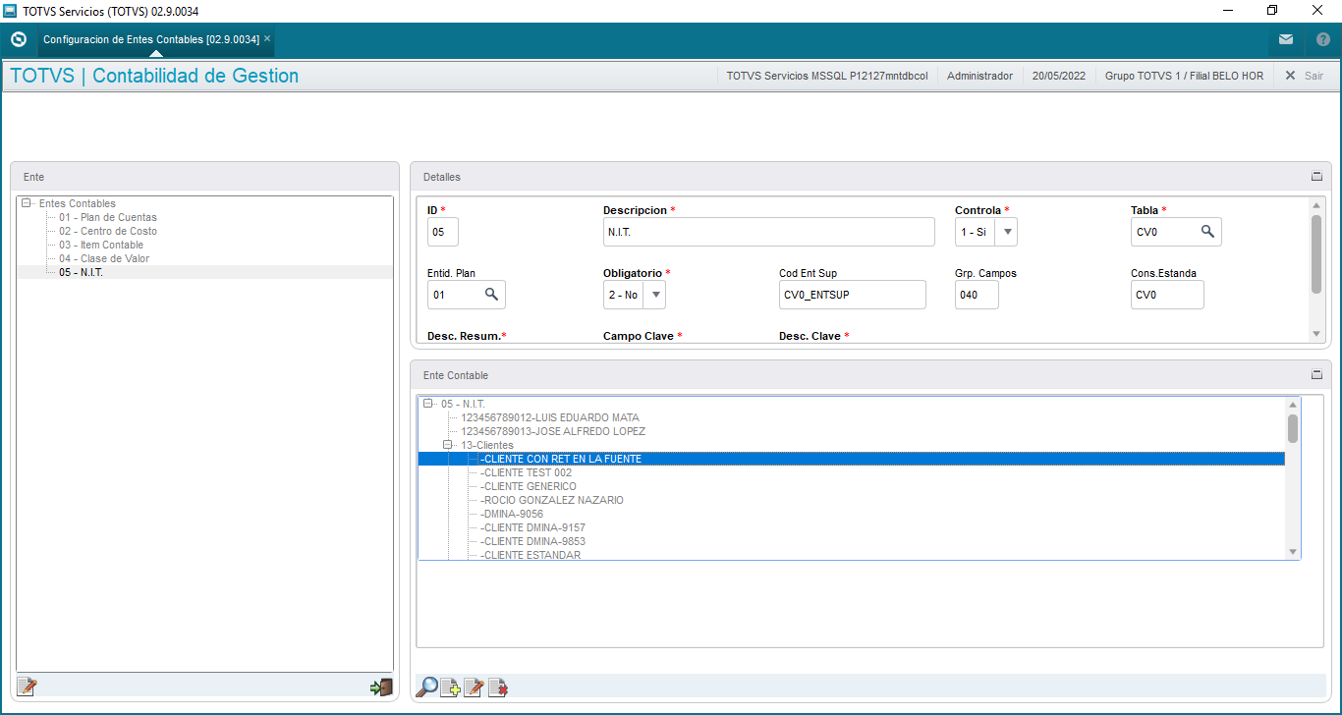Screen dimensions: 1342x715
Task: Select CLIENTE GENERICO in the list
Action: [x=531, y=486]
